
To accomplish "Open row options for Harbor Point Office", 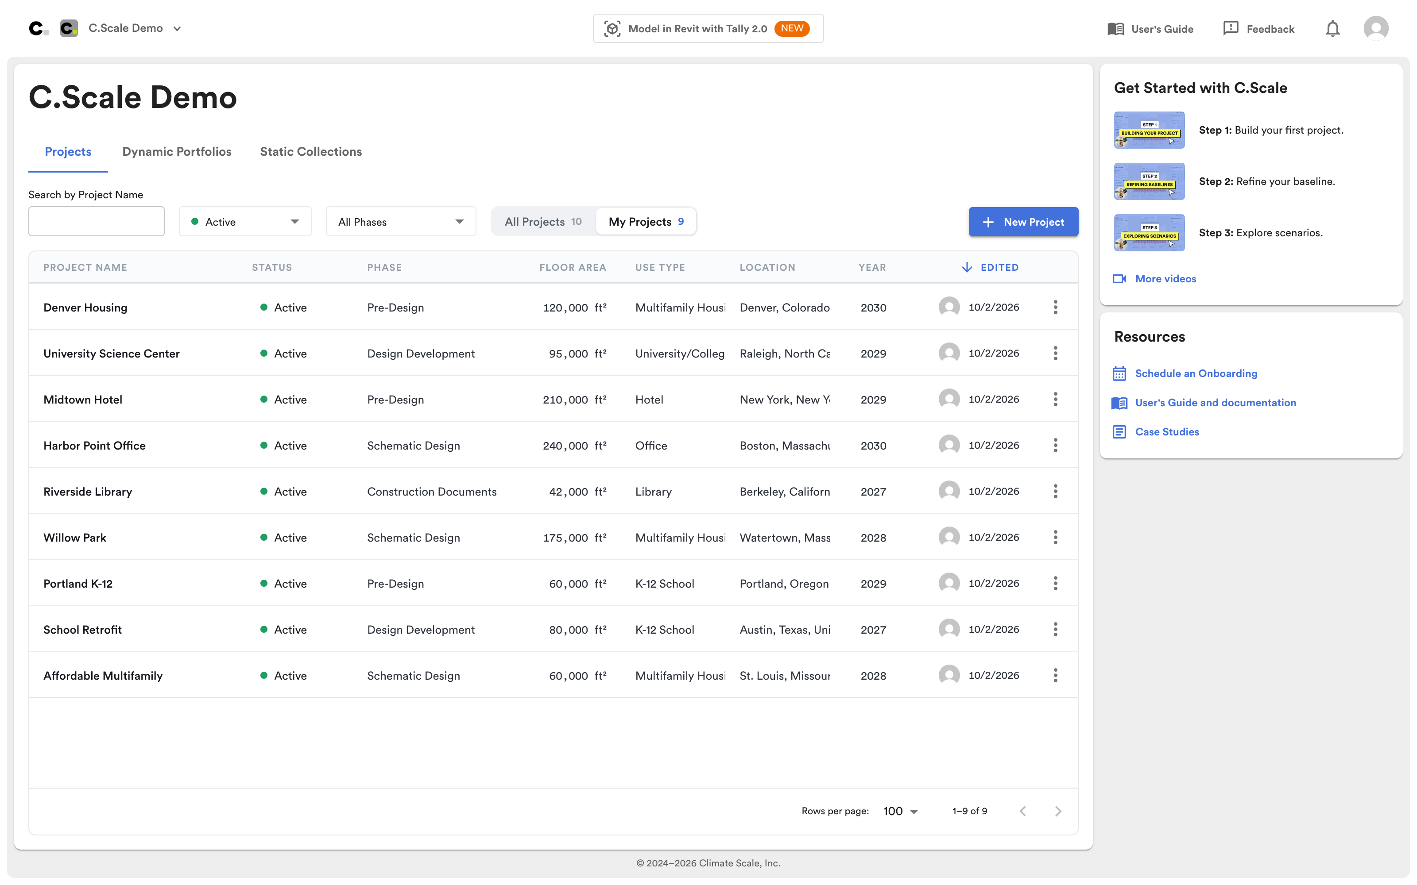I will (1055, 446).
